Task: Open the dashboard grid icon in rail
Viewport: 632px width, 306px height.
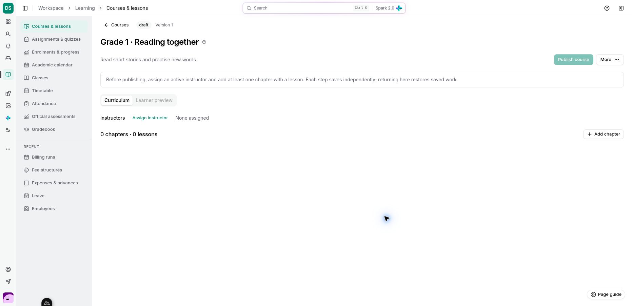Action: (x=8, y=22)
